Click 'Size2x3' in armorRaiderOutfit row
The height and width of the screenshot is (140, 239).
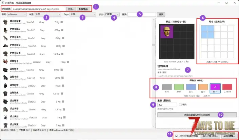(30, 22)
